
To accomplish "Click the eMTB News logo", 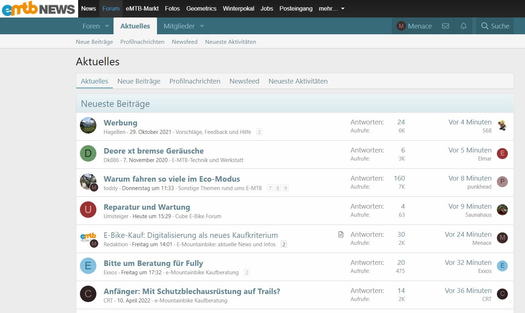I will click(x=39, y=9).
